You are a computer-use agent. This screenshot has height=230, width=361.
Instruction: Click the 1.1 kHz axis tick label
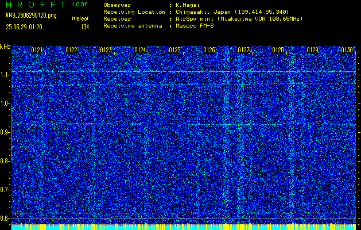point(5,75)
